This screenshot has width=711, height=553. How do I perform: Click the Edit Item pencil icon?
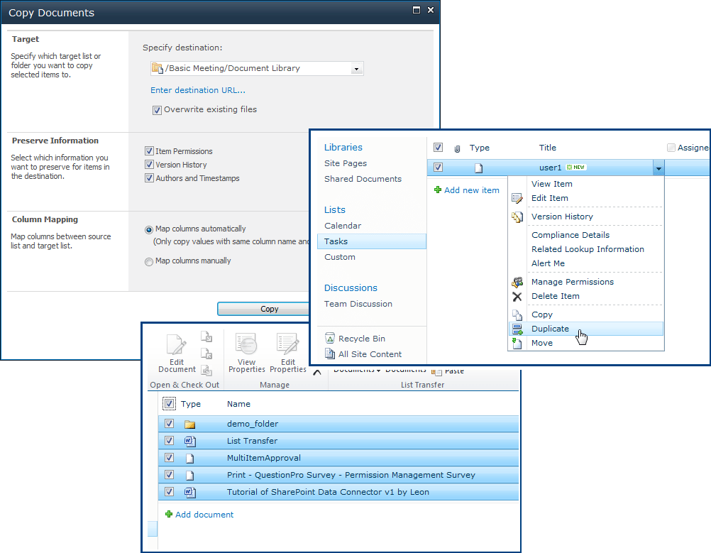(517, 198)
